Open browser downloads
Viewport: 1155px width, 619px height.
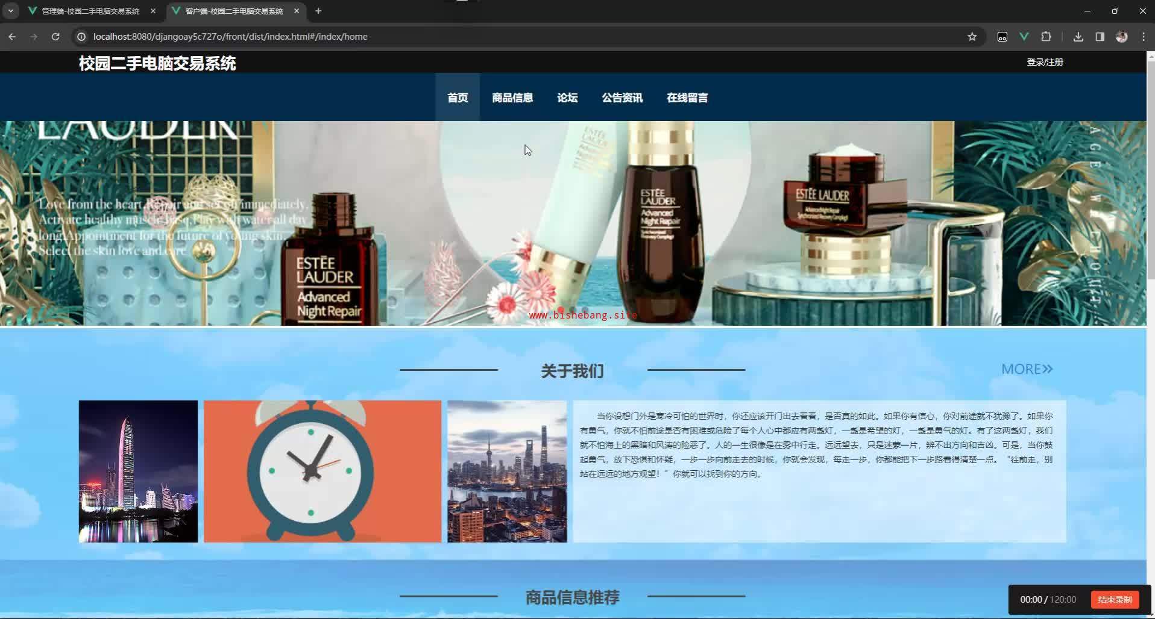click(1078, 37)
